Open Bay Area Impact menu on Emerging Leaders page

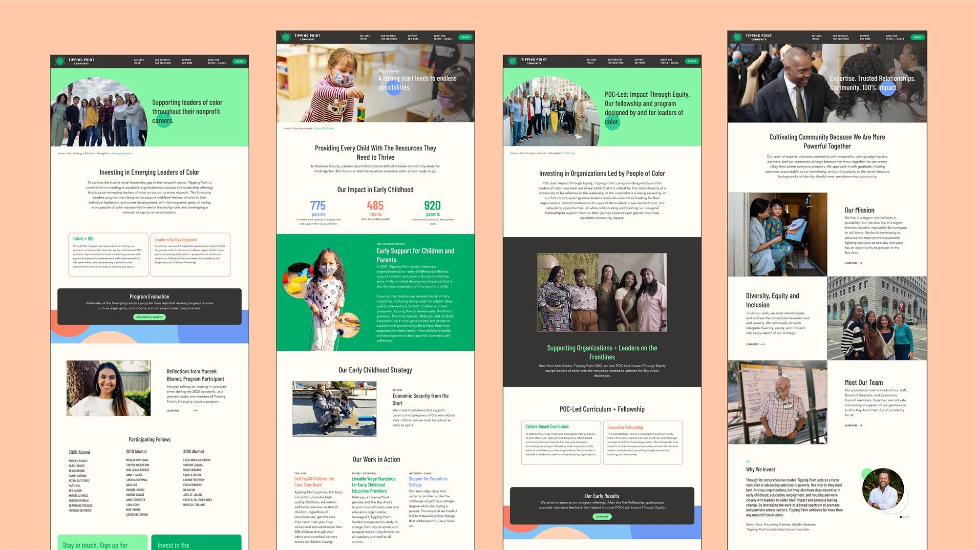(x=139, y=62)
